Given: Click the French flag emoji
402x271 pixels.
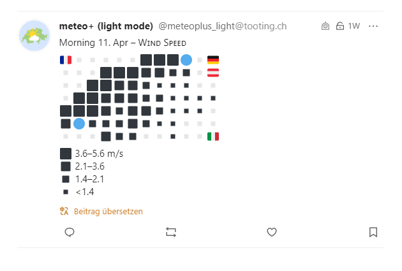Looking at the screenshot, I should pos(65,60).
